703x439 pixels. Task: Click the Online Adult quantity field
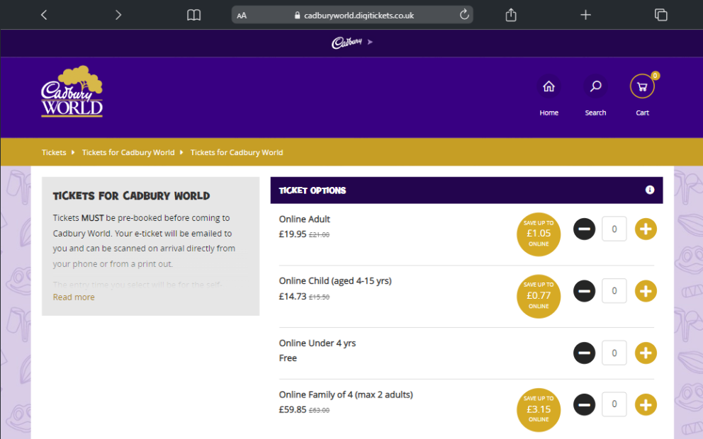(614, 229)
